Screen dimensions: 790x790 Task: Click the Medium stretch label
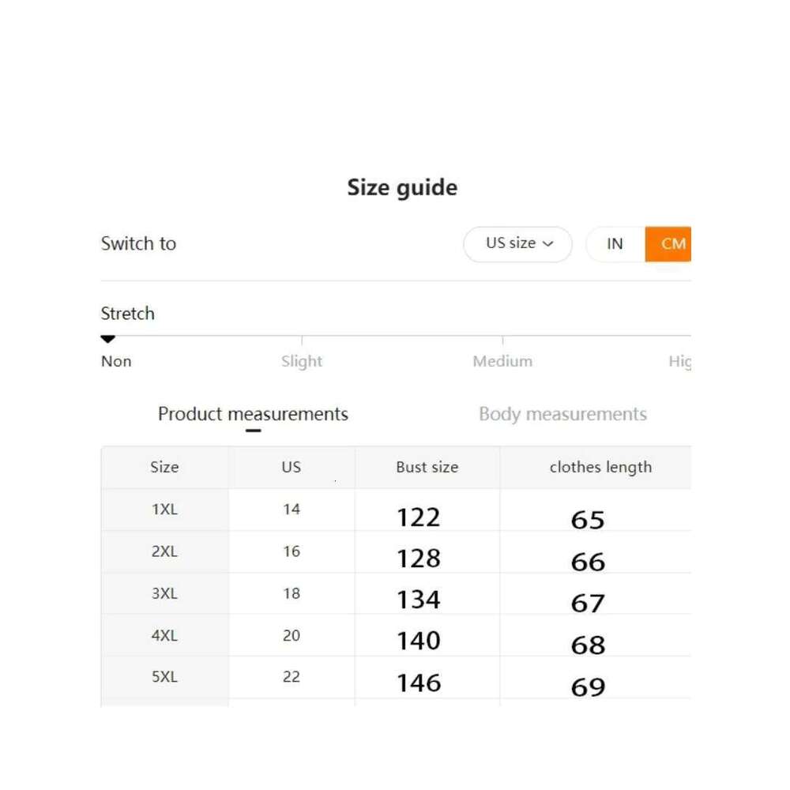pyautogui.click(x=502, y=361)
